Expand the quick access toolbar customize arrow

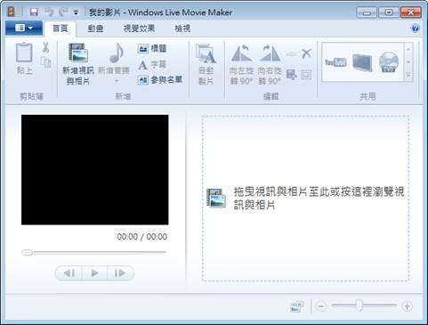tap(76, 12)
